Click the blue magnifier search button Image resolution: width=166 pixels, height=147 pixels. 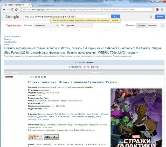[115, 17]
